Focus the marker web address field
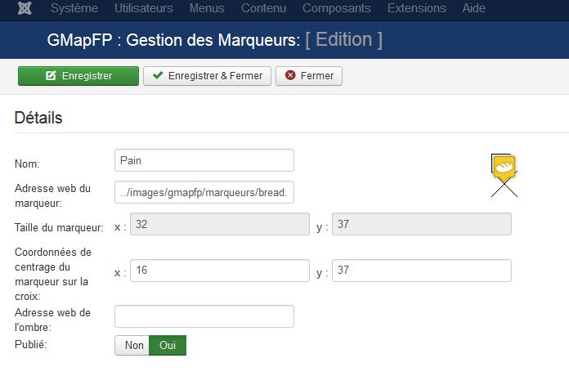The height and width of the screenshot is (376, 569). click(204, 192)
